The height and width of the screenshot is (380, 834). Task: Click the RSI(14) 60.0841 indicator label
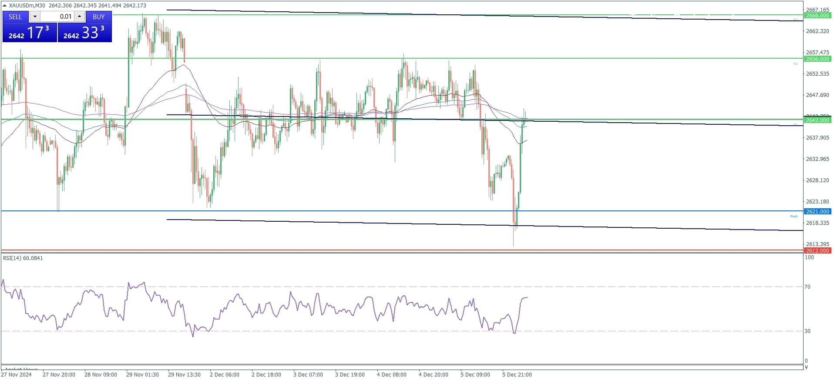coord(23,258)
